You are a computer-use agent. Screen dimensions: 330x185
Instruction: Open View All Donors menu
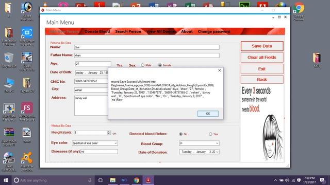click(x=161, y=31)
